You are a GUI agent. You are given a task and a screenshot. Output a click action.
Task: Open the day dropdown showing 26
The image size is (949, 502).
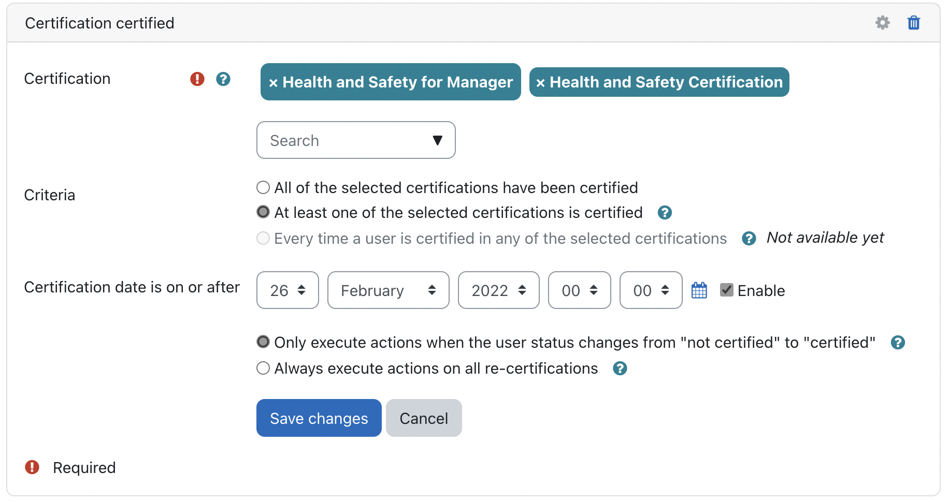click(x=287, y=290)
